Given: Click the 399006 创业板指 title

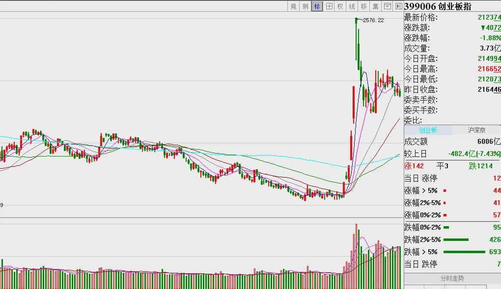Looking at the screenshot, I should (438, 6).
